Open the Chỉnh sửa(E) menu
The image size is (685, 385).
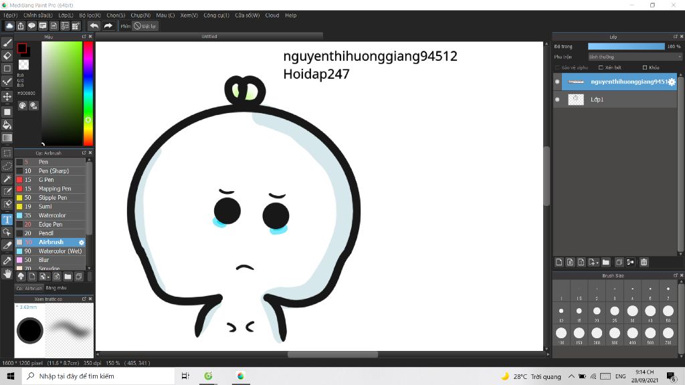pos(38,15)
